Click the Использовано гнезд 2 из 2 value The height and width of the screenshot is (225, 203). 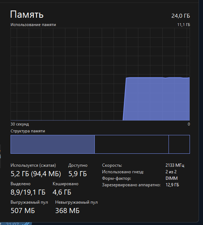(x=171, y=172)
